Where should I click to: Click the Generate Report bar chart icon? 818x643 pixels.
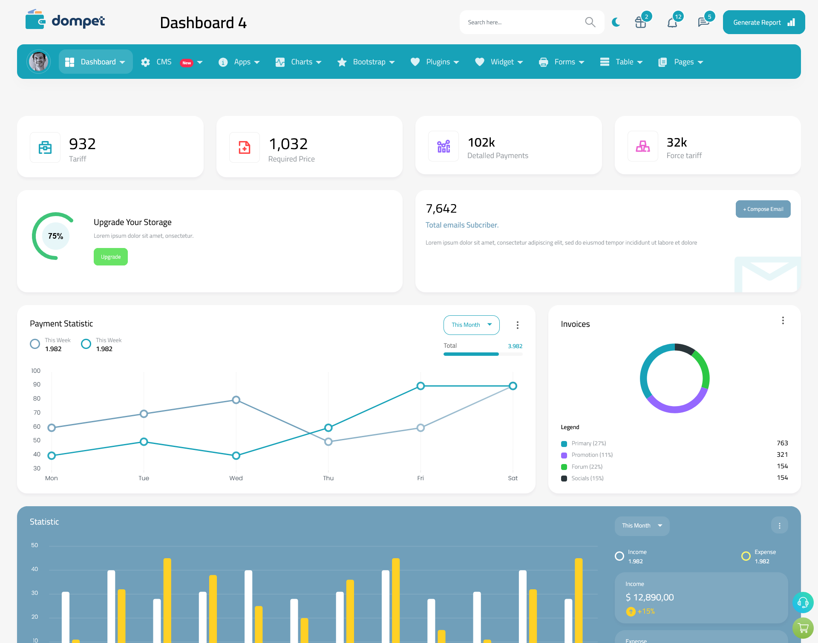791,22
